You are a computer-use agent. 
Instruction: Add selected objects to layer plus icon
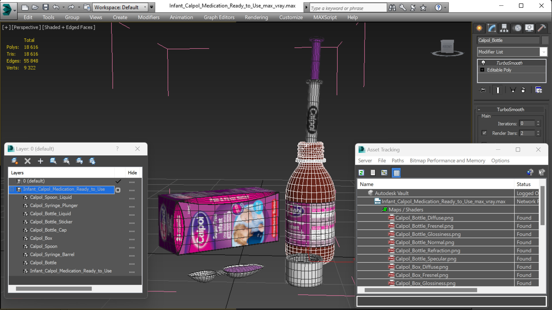click(x=41, y=161)
